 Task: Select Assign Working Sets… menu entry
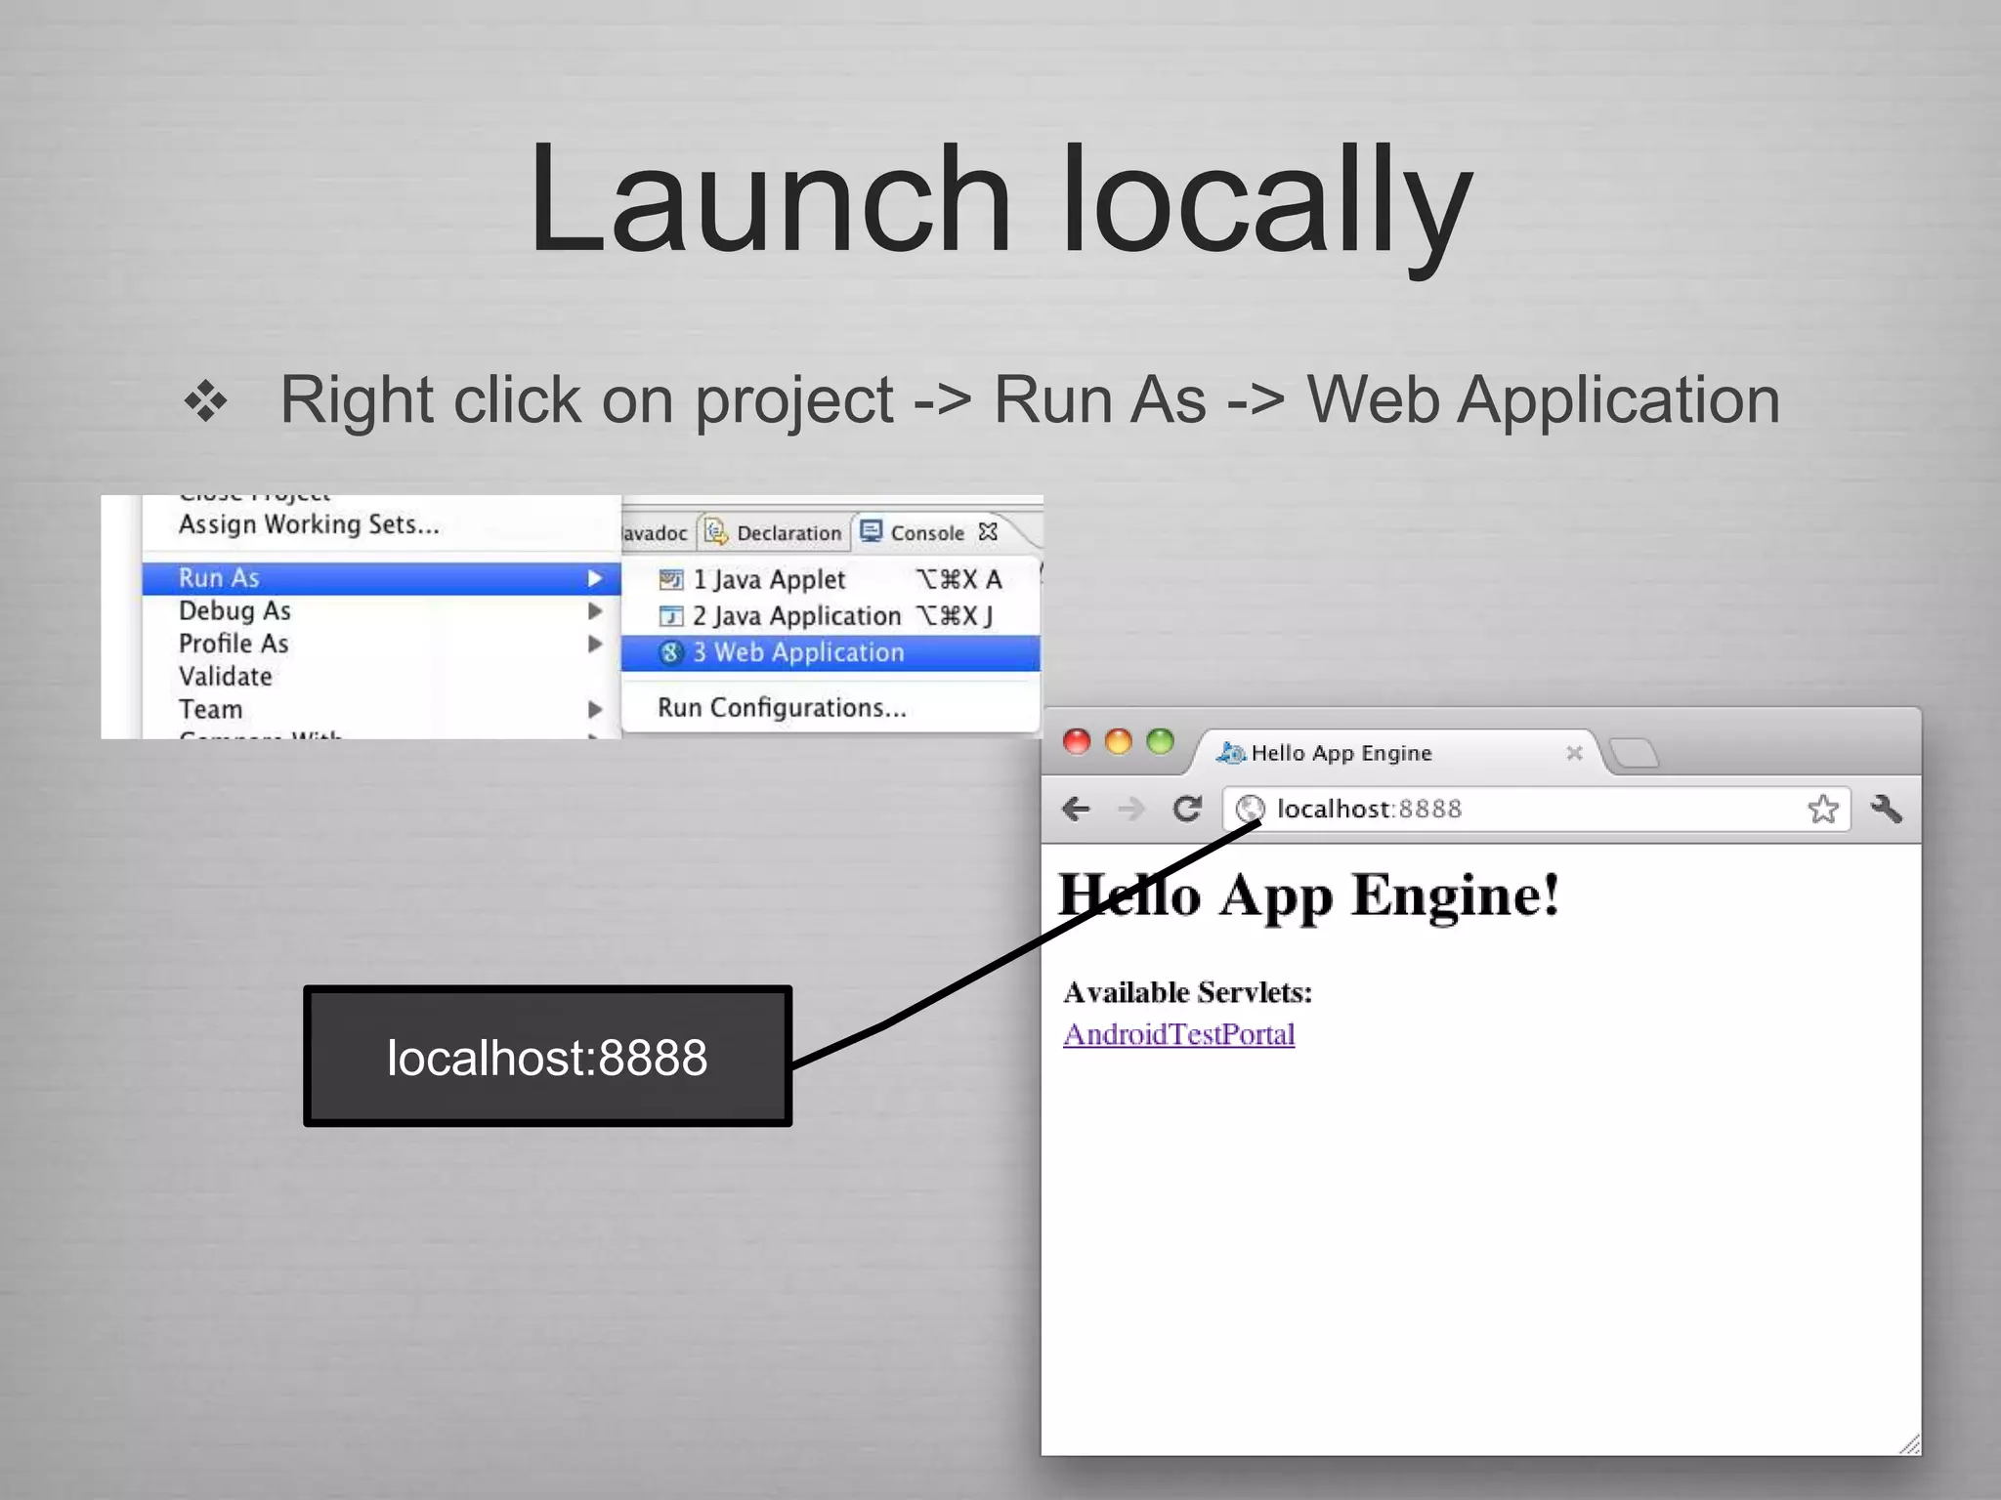click(381, 524)
